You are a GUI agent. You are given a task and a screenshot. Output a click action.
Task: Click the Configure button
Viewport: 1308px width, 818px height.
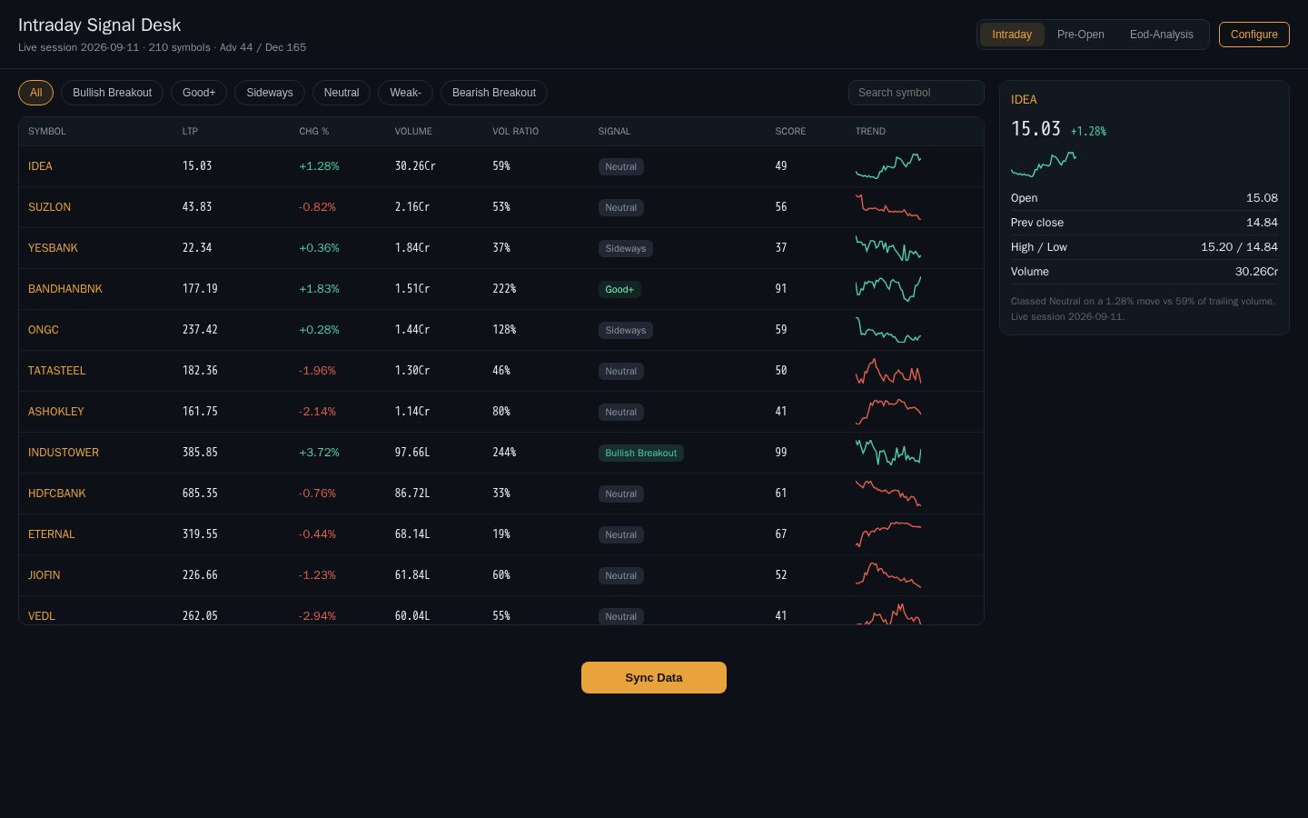pos(1253,35)
